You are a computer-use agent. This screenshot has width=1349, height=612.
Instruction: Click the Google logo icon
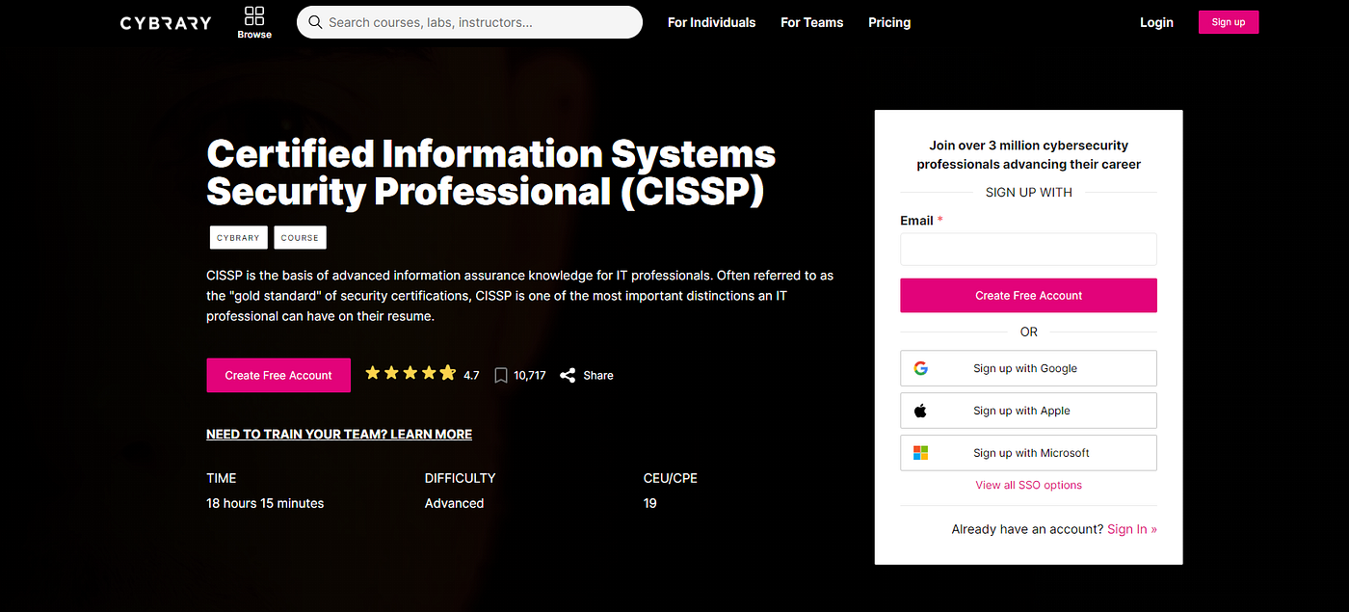tap(920, 368)
